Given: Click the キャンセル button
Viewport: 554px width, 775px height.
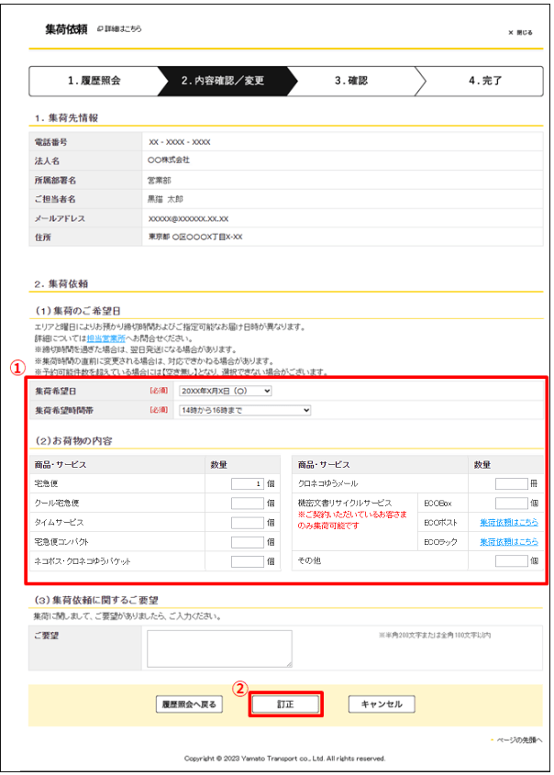Looking at the screenshot, I should point(382,704).
